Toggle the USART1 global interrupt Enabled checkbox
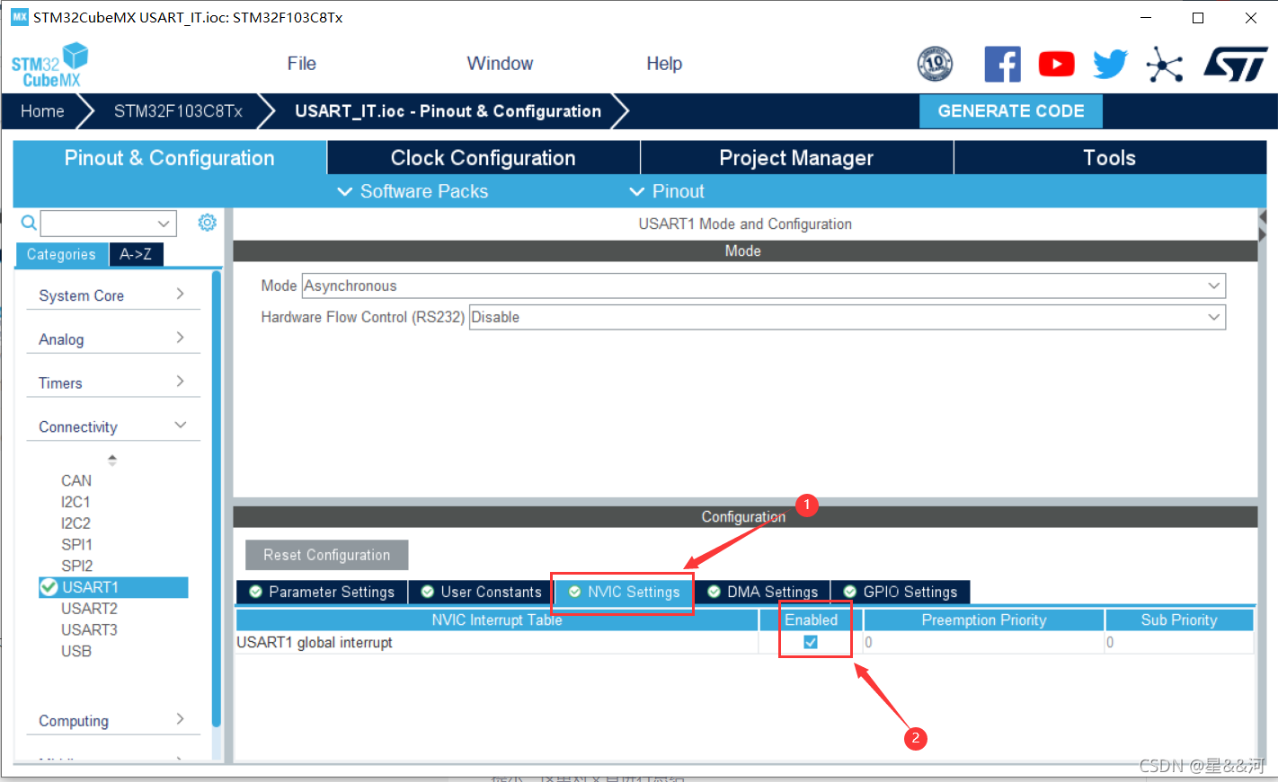Screen dimensions: 1278x782 (811, 642)
